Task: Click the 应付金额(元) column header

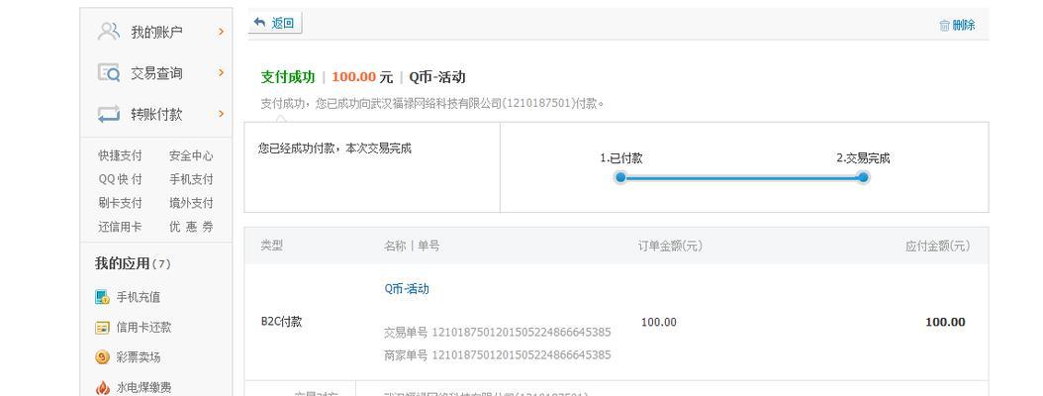Action: click(x=937, y=246)
